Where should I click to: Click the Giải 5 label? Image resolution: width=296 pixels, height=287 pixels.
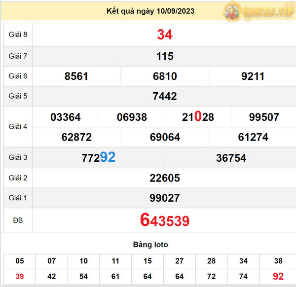click(x=18, y=96)
